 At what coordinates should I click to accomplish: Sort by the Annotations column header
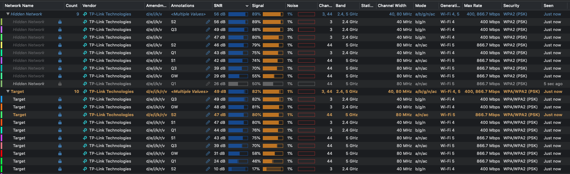182,6
